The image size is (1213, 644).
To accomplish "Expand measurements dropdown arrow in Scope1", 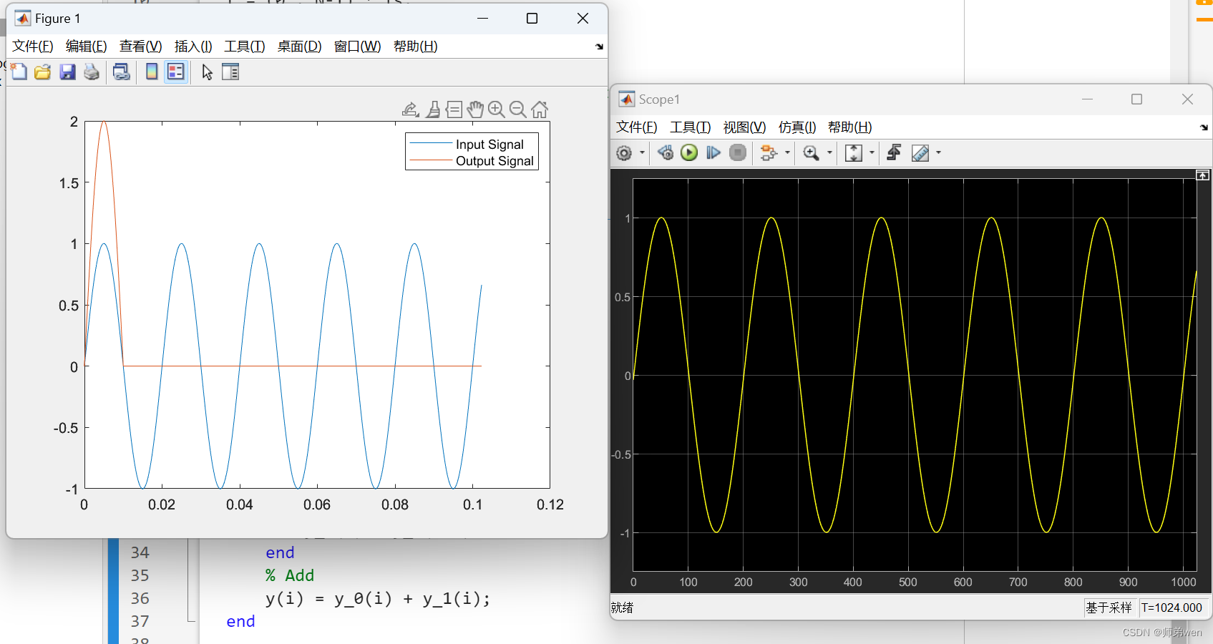I will [938, 152].
